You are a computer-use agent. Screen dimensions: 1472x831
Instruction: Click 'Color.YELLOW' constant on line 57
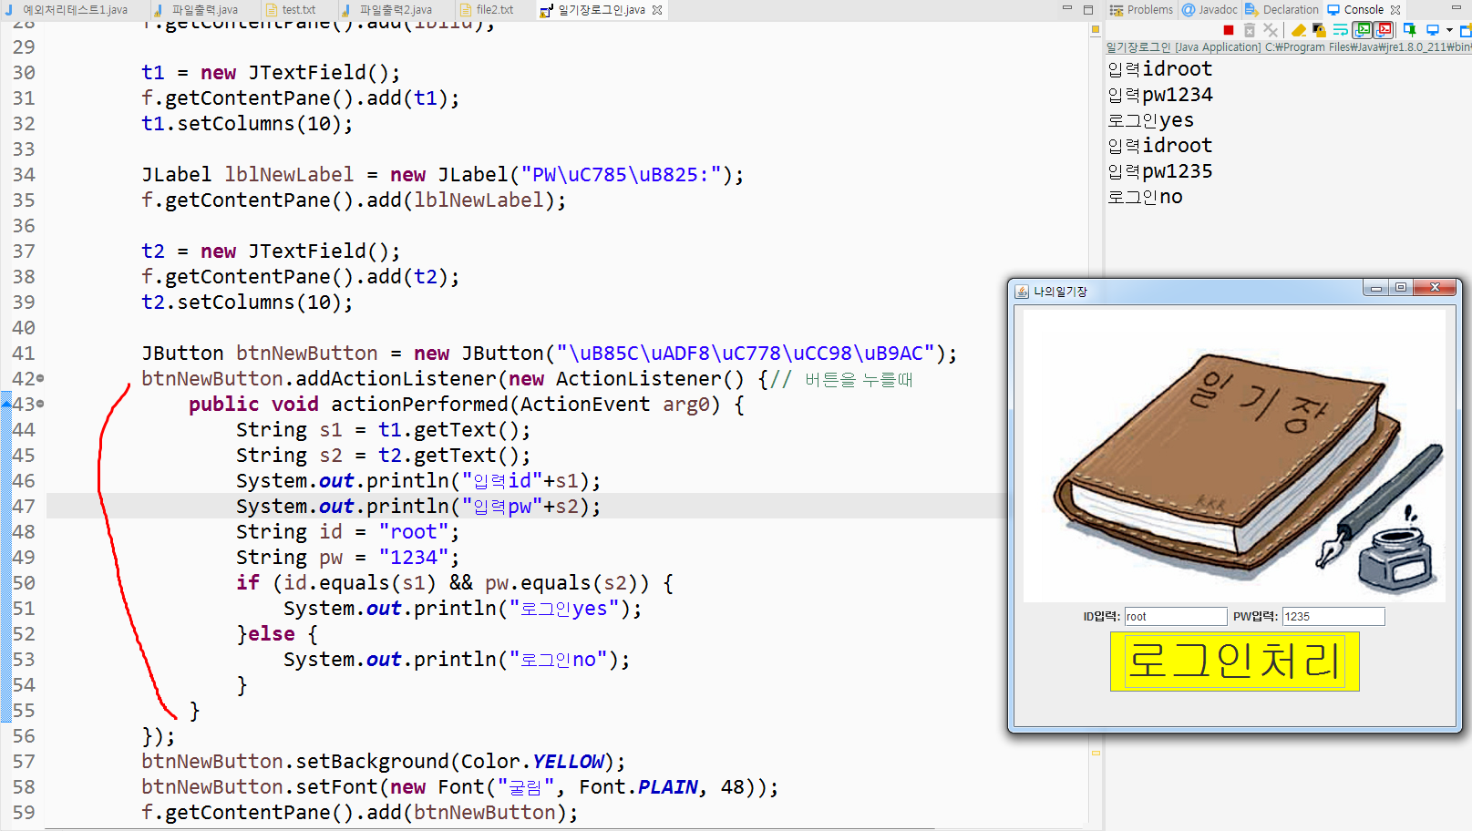point(532,761)
